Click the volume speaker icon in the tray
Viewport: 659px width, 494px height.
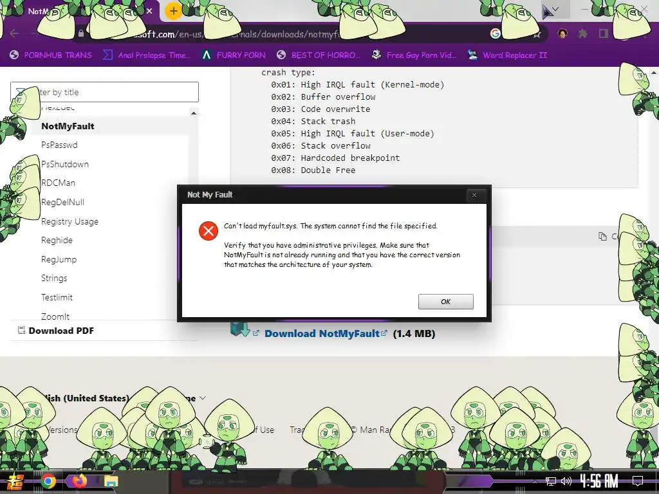(x=566, y=481)
